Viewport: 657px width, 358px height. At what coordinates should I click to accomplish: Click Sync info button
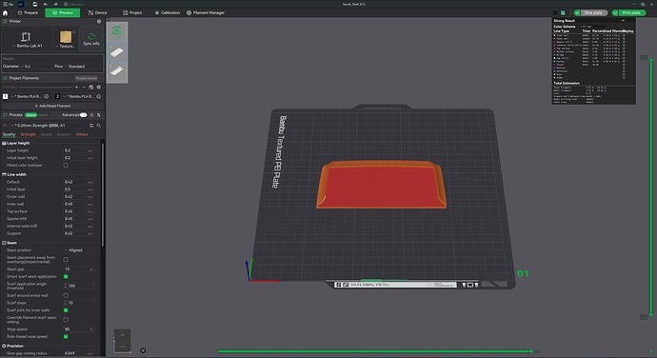[91, 39]
